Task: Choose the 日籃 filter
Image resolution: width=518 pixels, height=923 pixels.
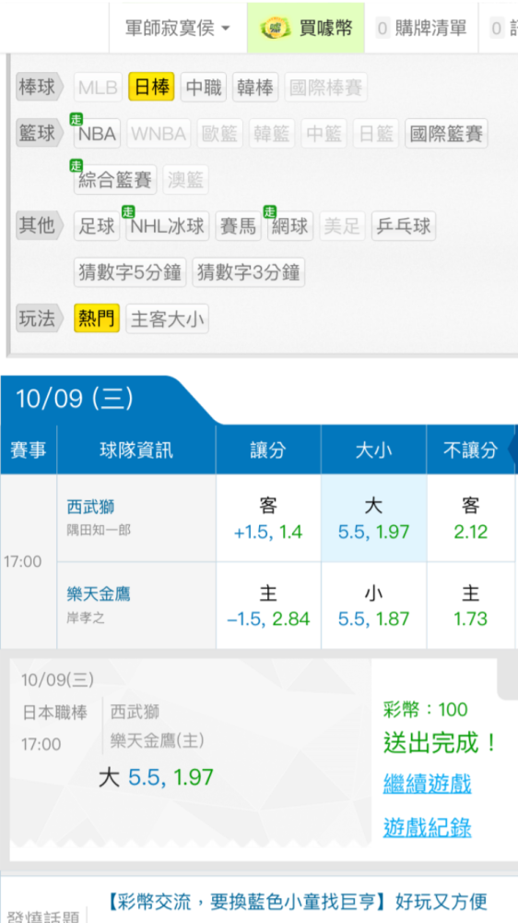Action: (376, 134)
